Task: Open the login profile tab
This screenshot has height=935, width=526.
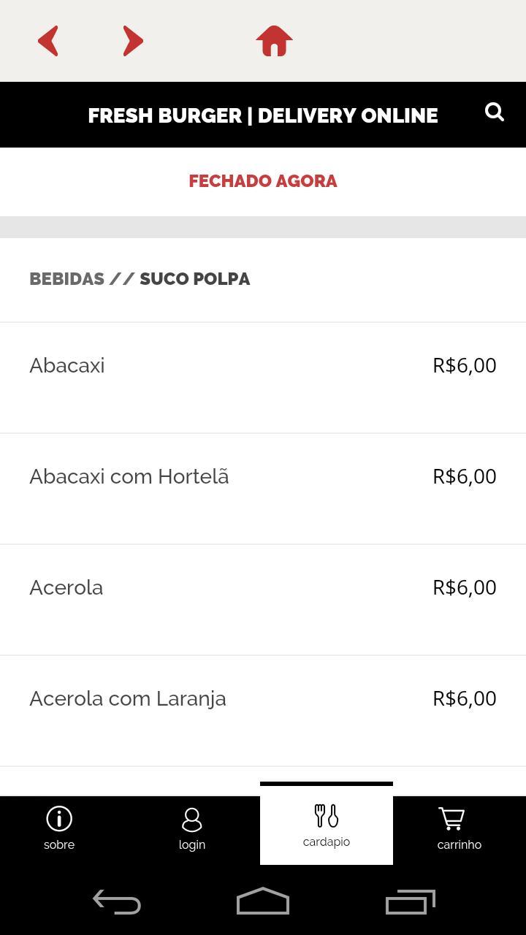Action: tap(192, 828)
